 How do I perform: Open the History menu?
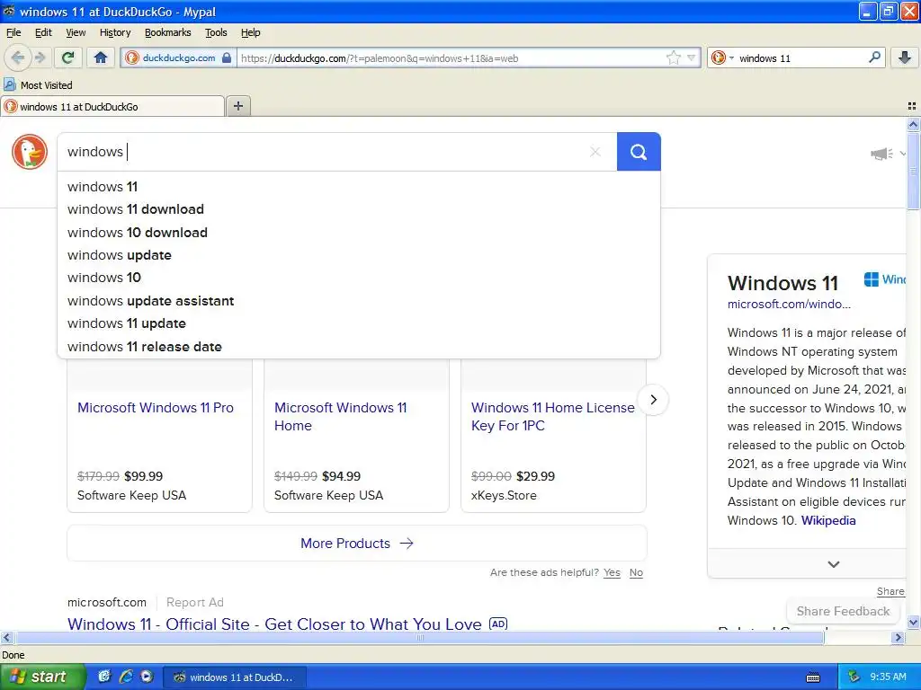click(x=115, y=32)
